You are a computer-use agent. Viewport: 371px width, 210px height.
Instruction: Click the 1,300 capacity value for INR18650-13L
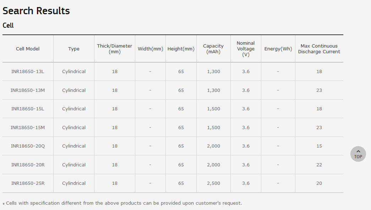pos(213,71)
